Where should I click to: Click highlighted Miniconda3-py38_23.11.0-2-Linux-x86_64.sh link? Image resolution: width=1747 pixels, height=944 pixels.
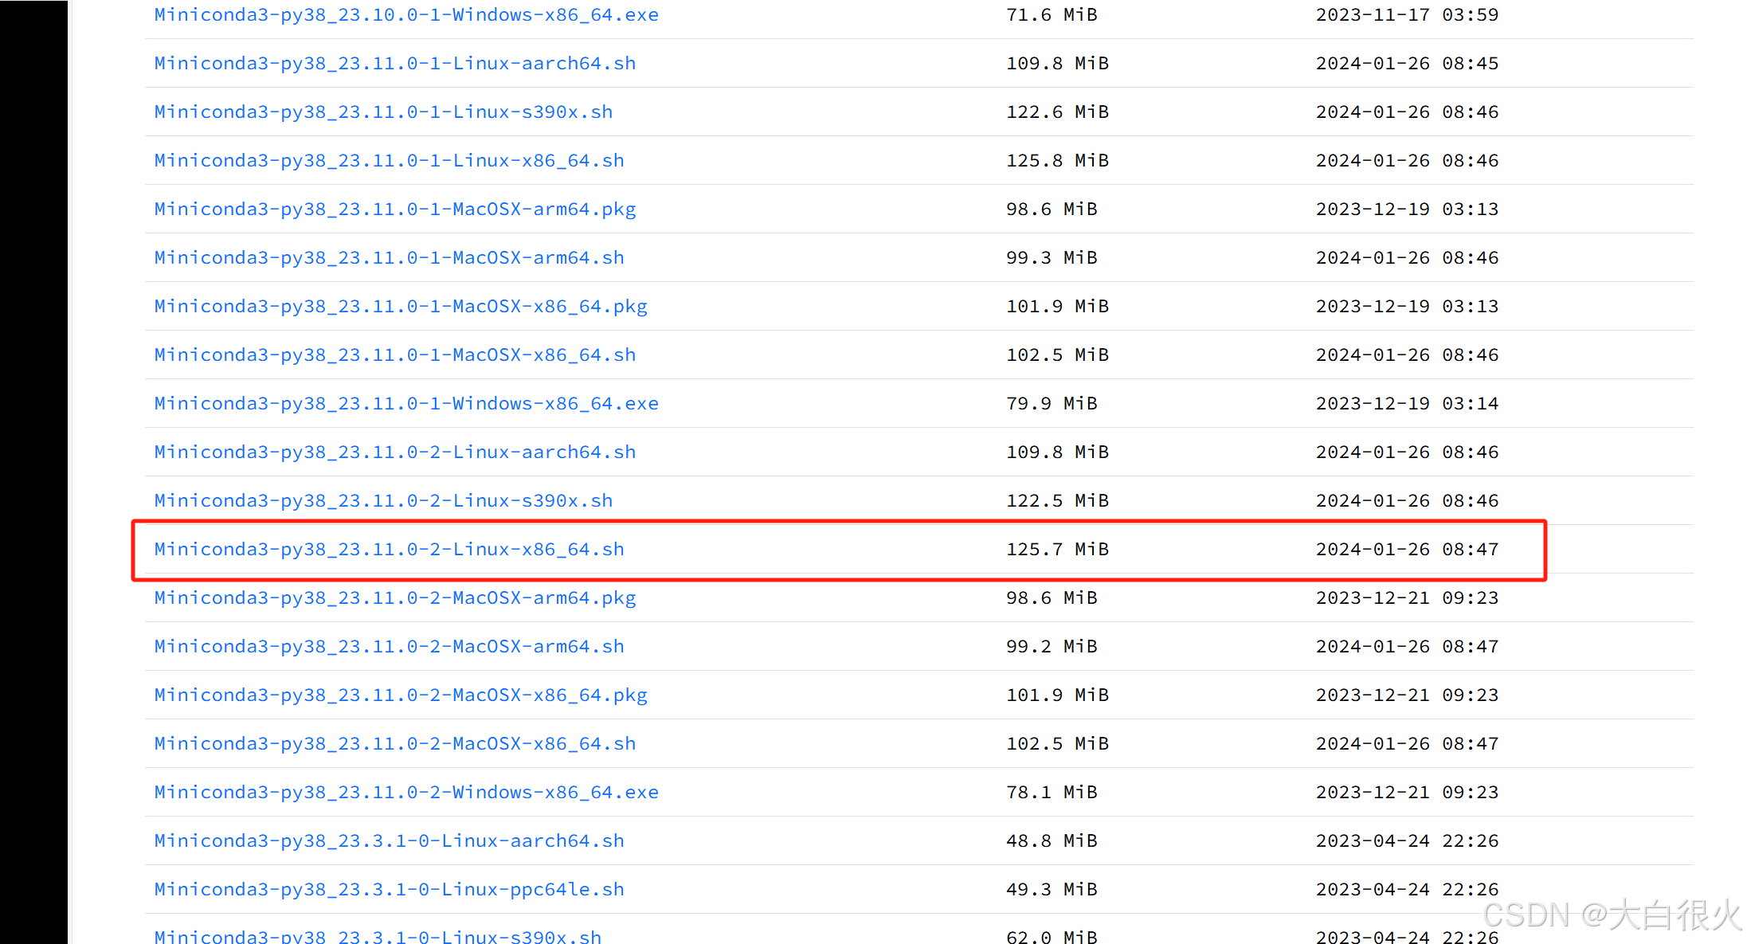click(x=389, y=550)
